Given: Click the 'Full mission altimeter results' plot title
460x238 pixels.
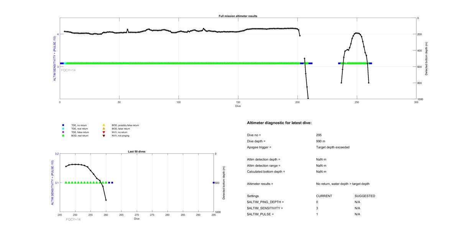Looking at the screenshot, I should pyautogui.click(x=238, y=16).
